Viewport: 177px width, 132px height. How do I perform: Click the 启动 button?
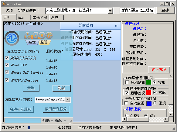165,11
